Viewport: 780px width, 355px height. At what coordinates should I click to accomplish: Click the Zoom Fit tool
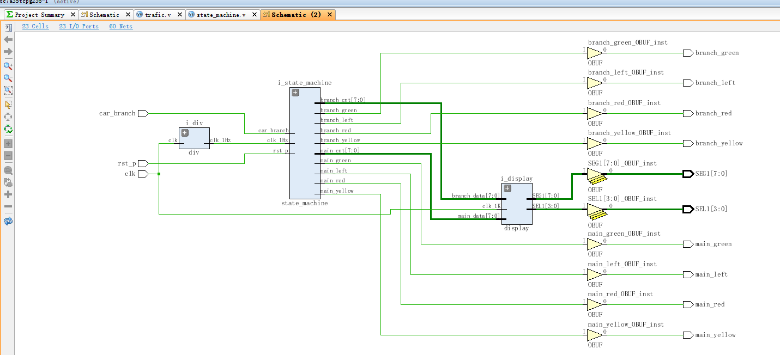8,91
